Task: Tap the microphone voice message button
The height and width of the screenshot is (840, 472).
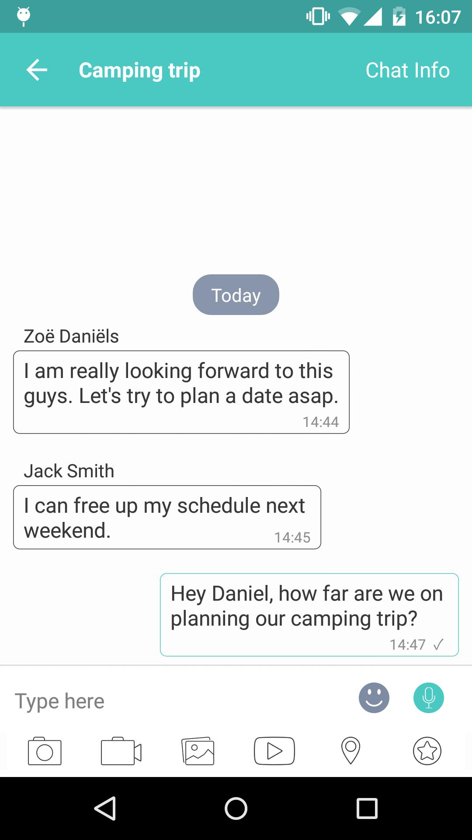Action: (x=428, y=698)
